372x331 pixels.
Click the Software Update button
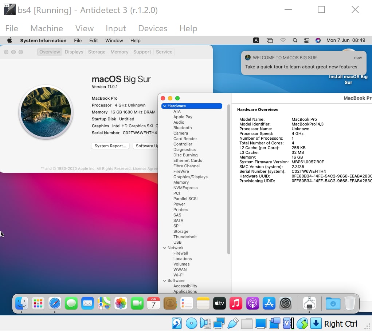click(146, 146)
